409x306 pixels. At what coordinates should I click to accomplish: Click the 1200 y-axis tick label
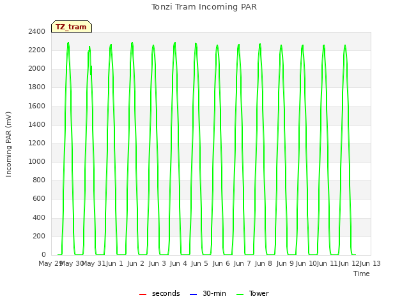tap(37, 143)
